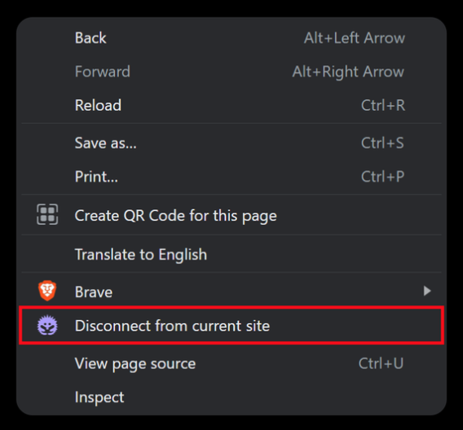
Task: Click the Ctrl+U shortcut label
Action: pos(381,363)
